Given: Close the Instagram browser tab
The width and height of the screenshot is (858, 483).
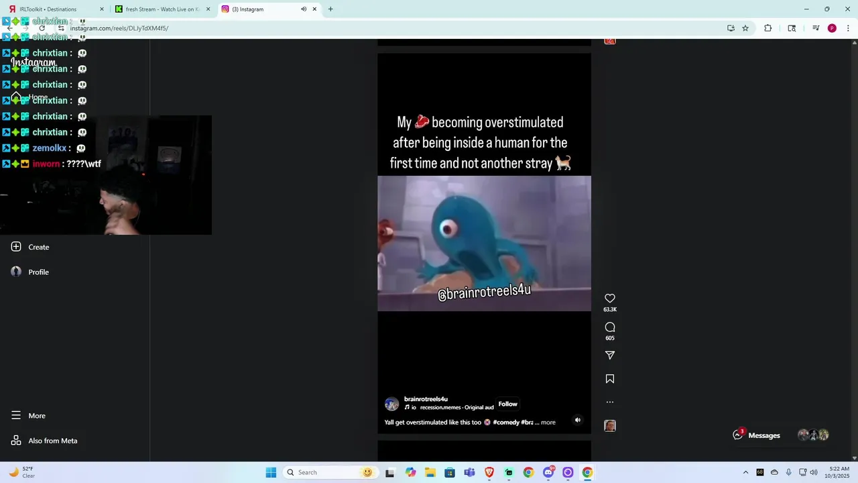Looking at the screenshot, I should pyautogui.click(x=314, y=9).
